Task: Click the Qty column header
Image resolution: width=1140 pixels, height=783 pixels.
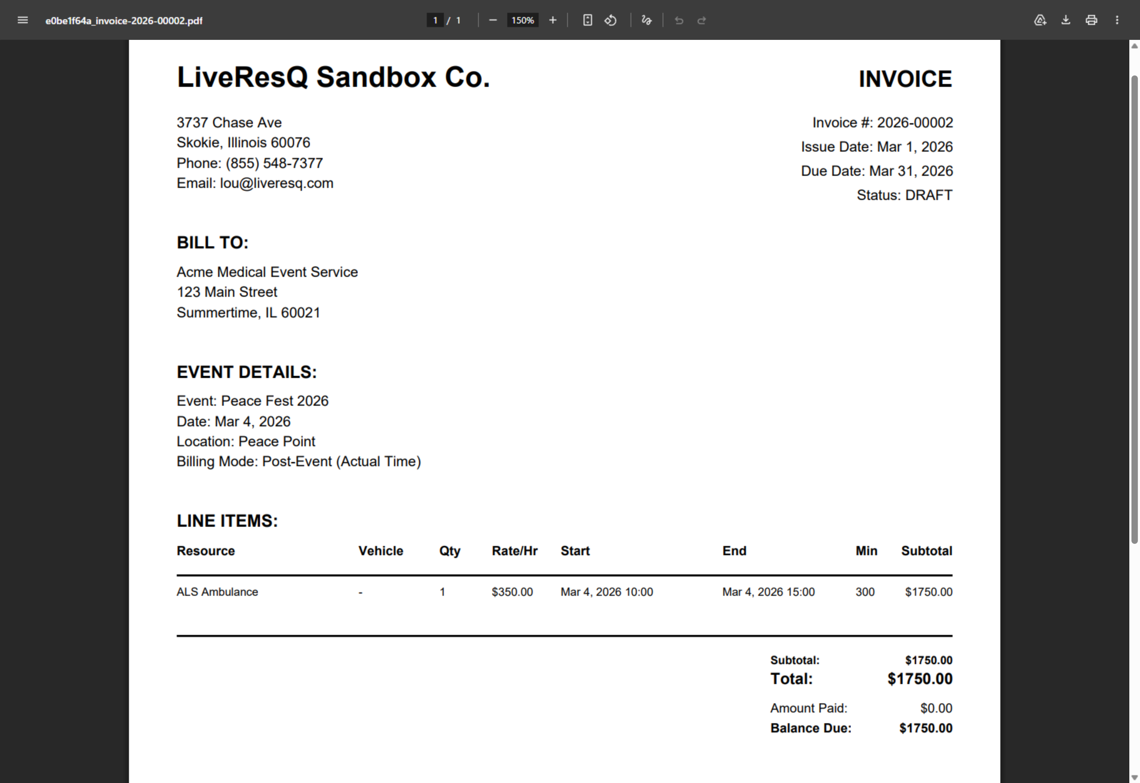Action: 450,551
